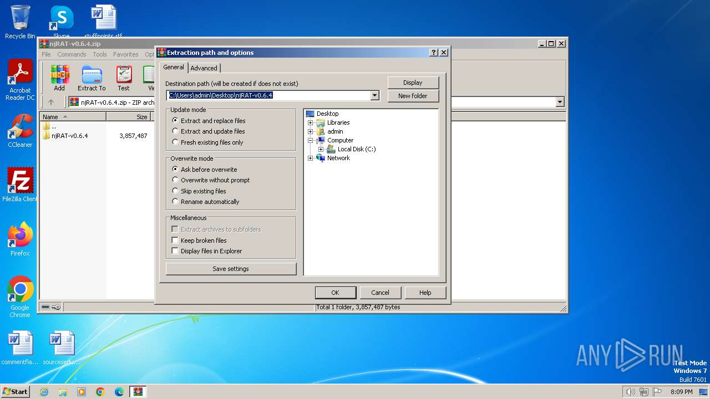
Task: Open the Favorites menu in WinRAR
Action: pyautogui.click(x=126, y=54)
